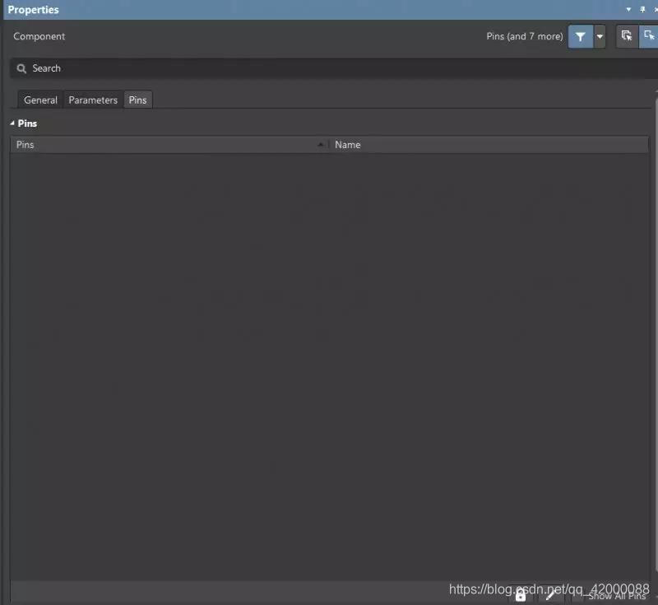Click the selection filter funnel icon

click(x=580, y=37)
